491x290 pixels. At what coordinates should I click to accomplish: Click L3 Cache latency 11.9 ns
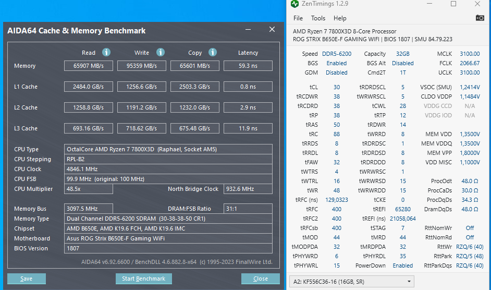point(248,128)
